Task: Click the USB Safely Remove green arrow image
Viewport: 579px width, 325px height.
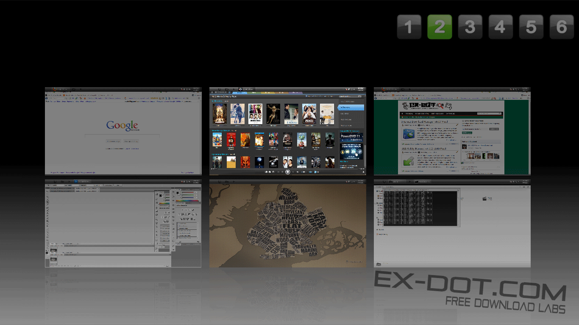Action: 409,161
